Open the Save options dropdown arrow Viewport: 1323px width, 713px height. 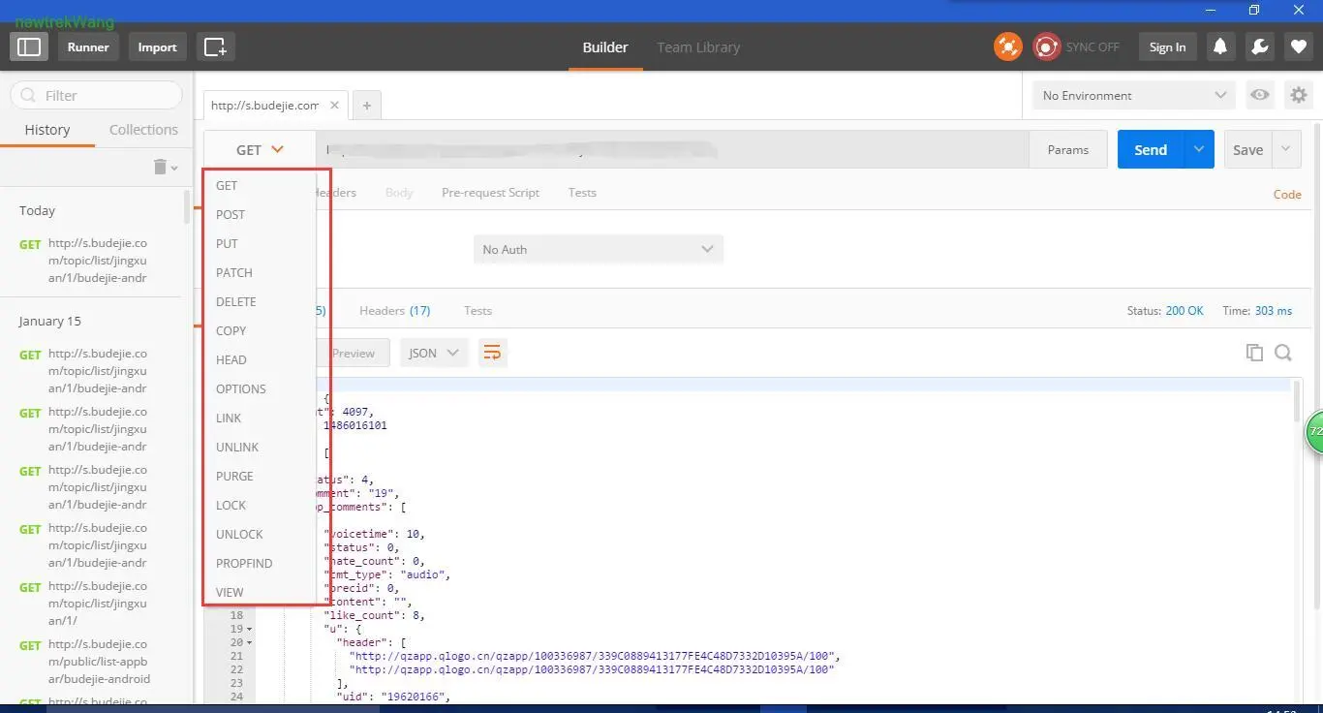[x=1285, y=149]
